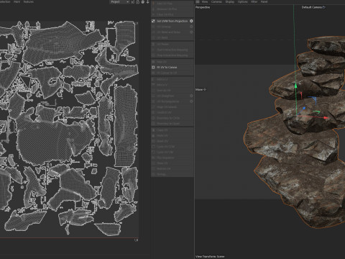Click the Mirror V icon
Image resolution: width=345 pixels, height=259 pixels.
[153, 85]
